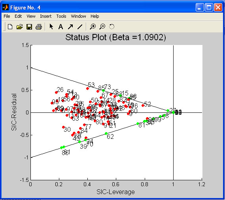Activate the Rotate 3D tool
Image resolution: width=225 pixels, height=200 pixels.
[112, 27]
